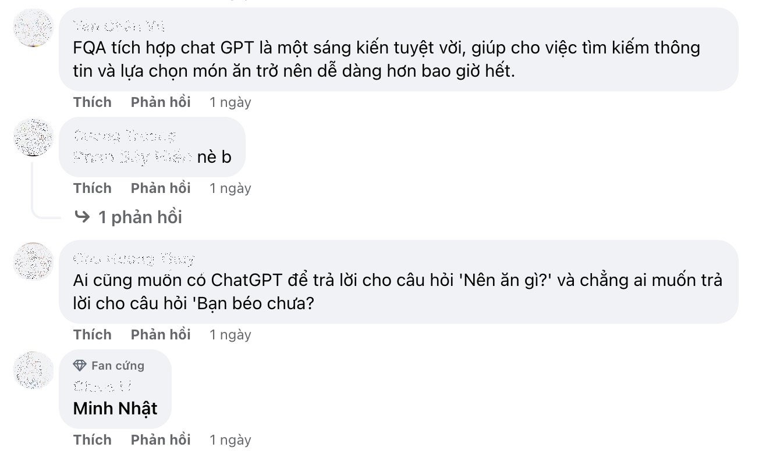Reply to the 'Bạn béo chưa?' comment
Image resolution: width=759 pixels, height=451 pixels.
point(161,334)
